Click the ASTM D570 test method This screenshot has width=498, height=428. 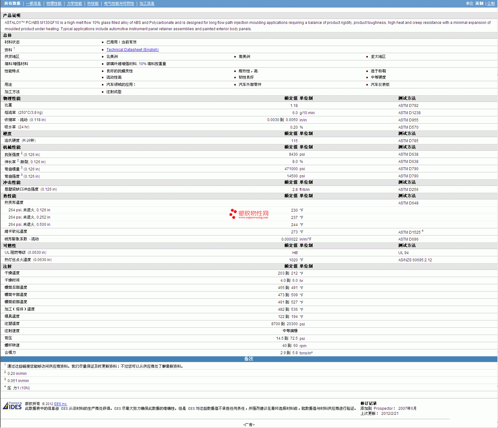[408, 127]
